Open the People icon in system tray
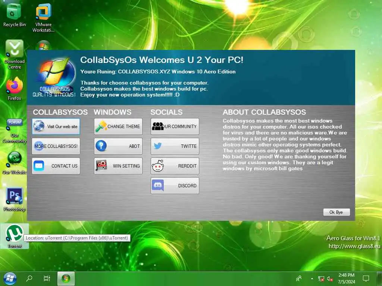The height and width of the screenshot is (286, 382). [299, 279]
